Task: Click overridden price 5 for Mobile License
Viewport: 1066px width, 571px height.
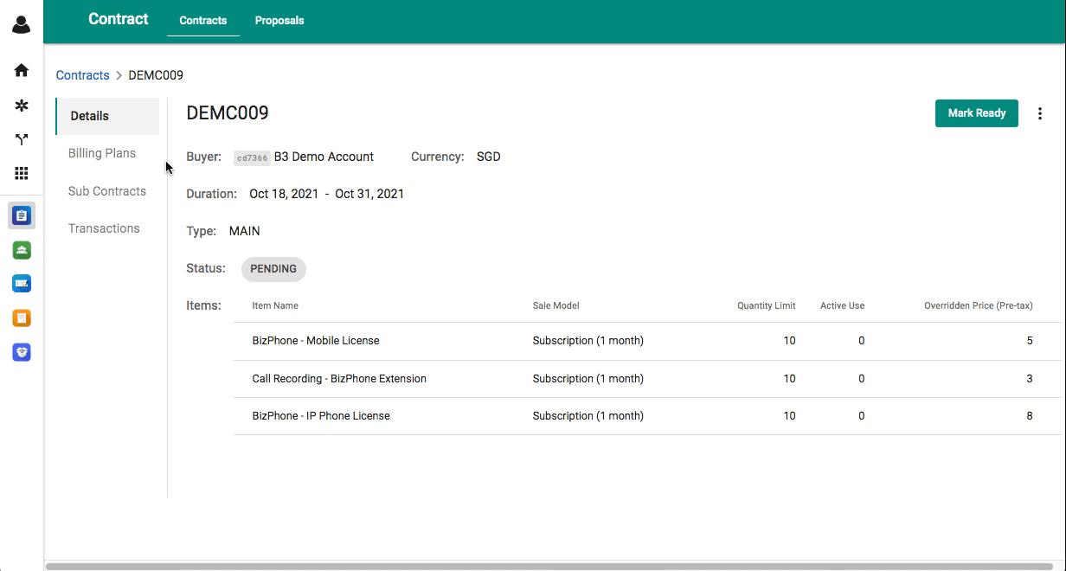Action: (x=1030, y=341)
